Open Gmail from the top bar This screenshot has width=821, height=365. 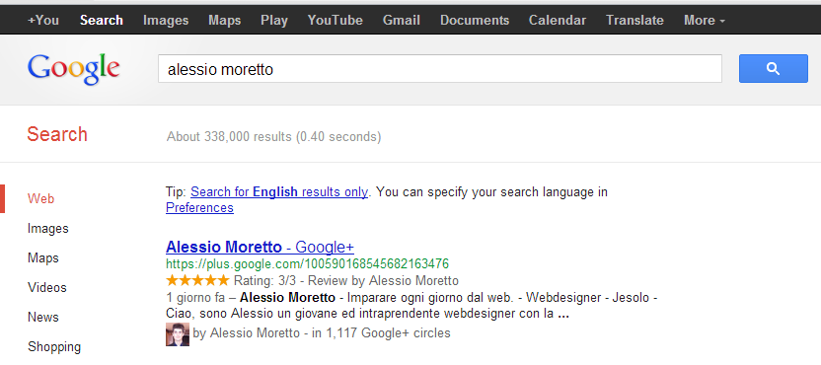(402, 21)
